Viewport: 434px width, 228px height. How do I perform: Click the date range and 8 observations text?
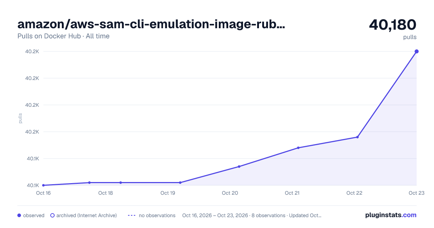(252, 215)
